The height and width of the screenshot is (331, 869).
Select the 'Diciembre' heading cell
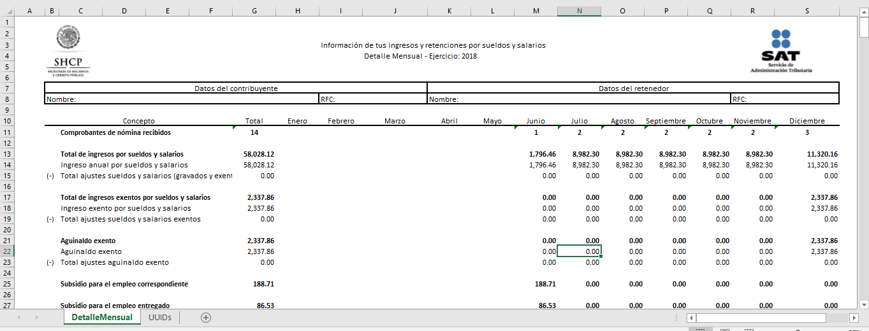[807, 121]
